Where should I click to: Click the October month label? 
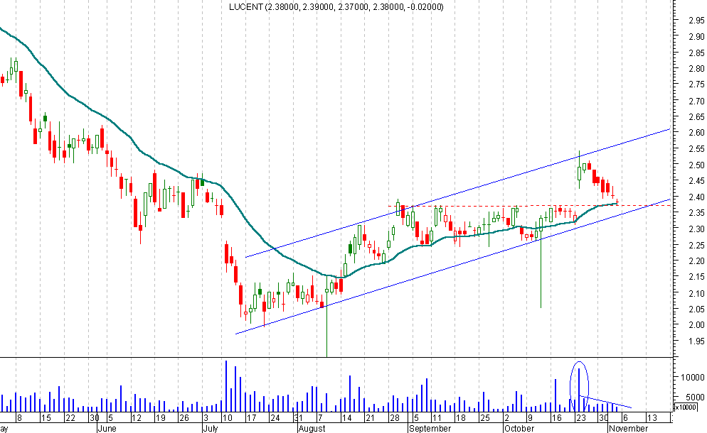(x=519, y=428)
